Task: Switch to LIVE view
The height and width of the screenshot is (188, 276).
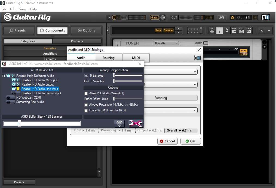Action: click(222, 18)
